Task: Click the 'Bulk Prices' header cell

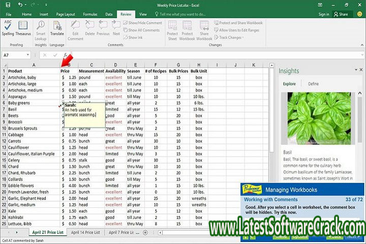Action: (178, 71)
